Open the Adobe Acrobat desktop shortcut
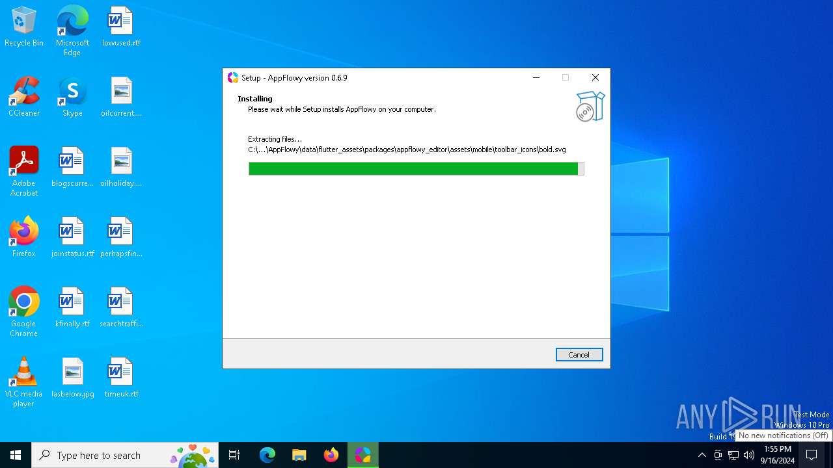 (x=24, y=172)
